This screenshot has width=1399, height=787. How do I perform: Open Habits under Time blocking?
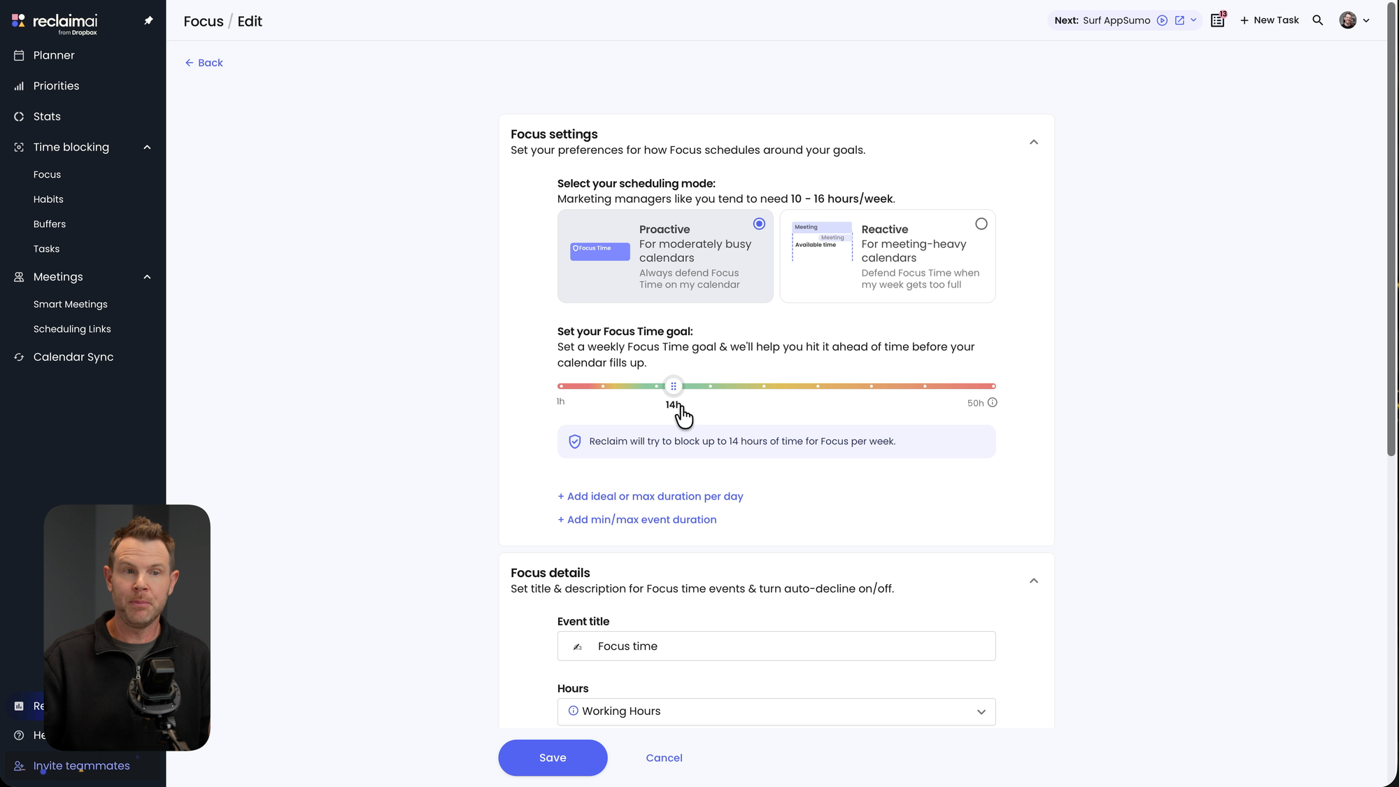click(48, 199)
